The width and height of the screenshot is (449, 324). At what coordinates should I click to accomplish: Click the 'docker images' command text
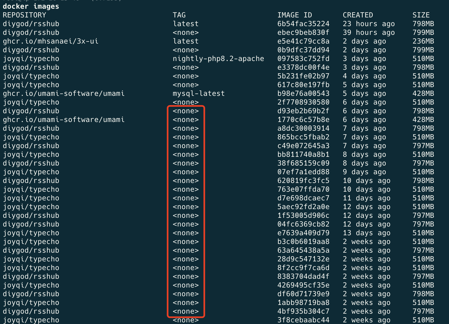pos(31,6)
